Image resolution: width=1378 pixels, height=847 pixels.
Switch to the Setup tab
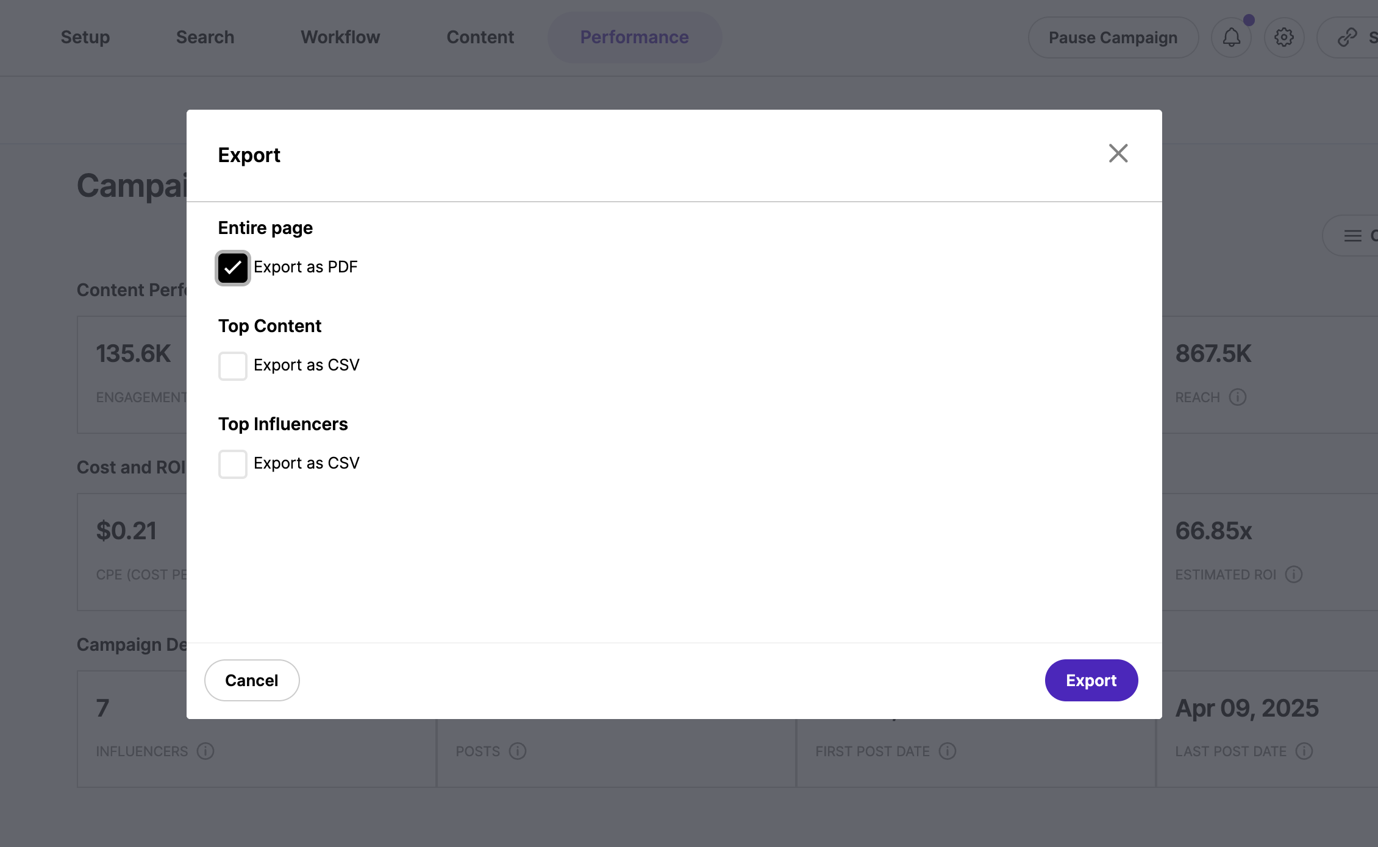click(85, 37)
